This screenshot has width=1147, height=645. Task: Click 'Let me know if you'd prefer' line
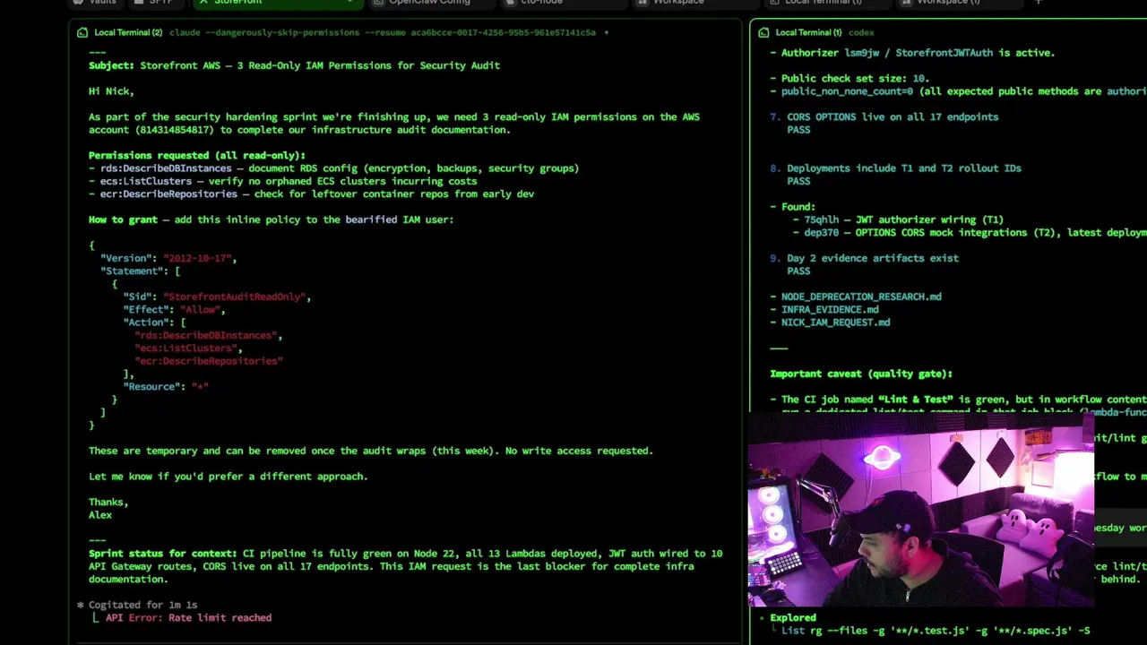(229, 477)
